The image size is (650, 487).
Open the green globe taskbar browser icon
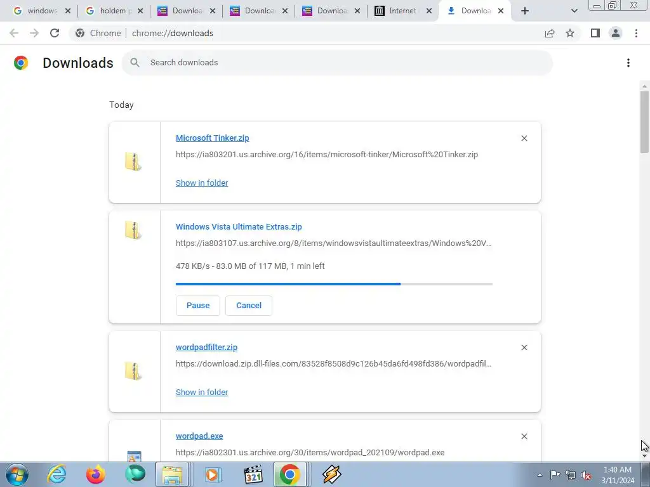click(135, 474)
